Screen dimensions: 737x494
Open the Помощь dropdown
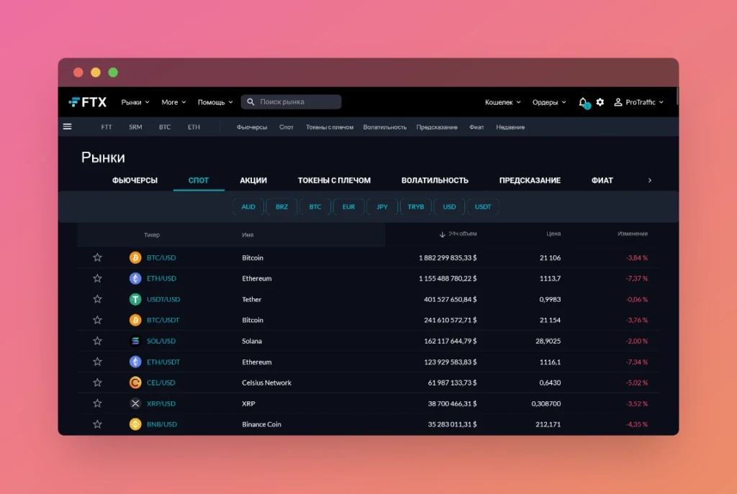coord(214,102)
